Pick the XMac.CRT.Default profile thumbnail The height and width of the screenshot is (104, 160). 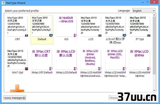42,60
